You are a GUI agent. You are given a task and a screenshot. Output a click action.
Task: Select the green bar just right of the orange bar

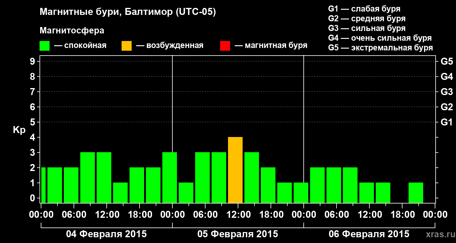[x=252, y=178]
